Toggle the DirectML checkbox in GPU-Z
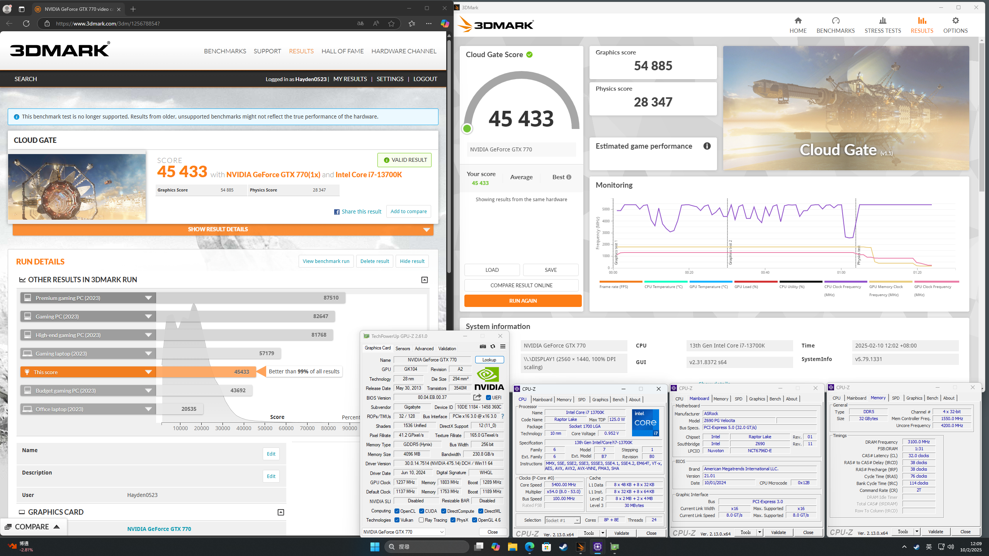 tap(481, 511)
